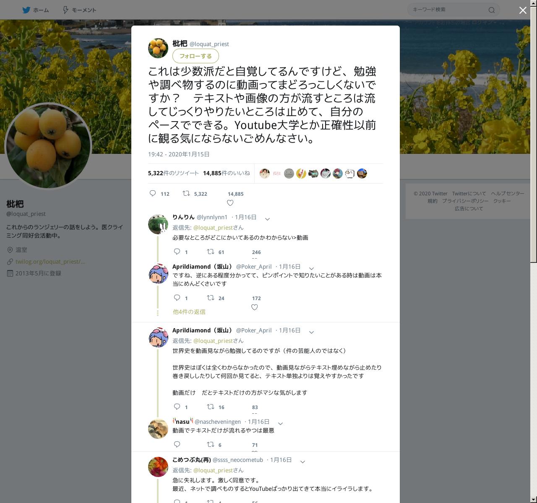Click the reply icon on nasu's tweet
The image size is (537, 503).
pos(177,444)
